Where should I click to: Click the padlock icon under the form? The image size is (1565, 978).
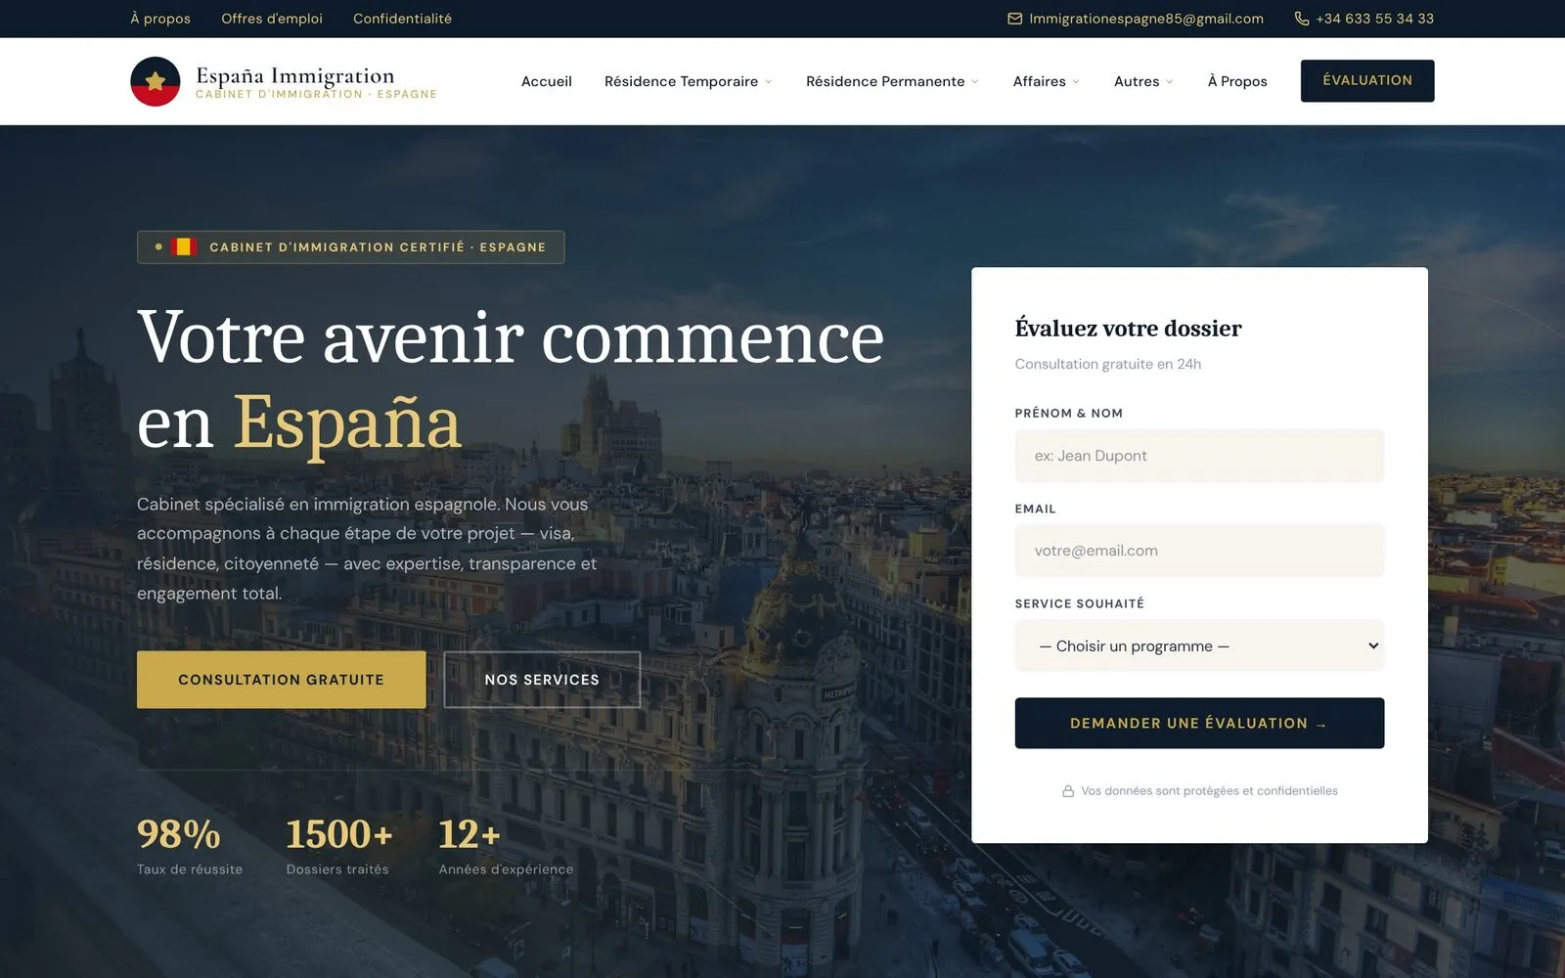pos(1068,791)
